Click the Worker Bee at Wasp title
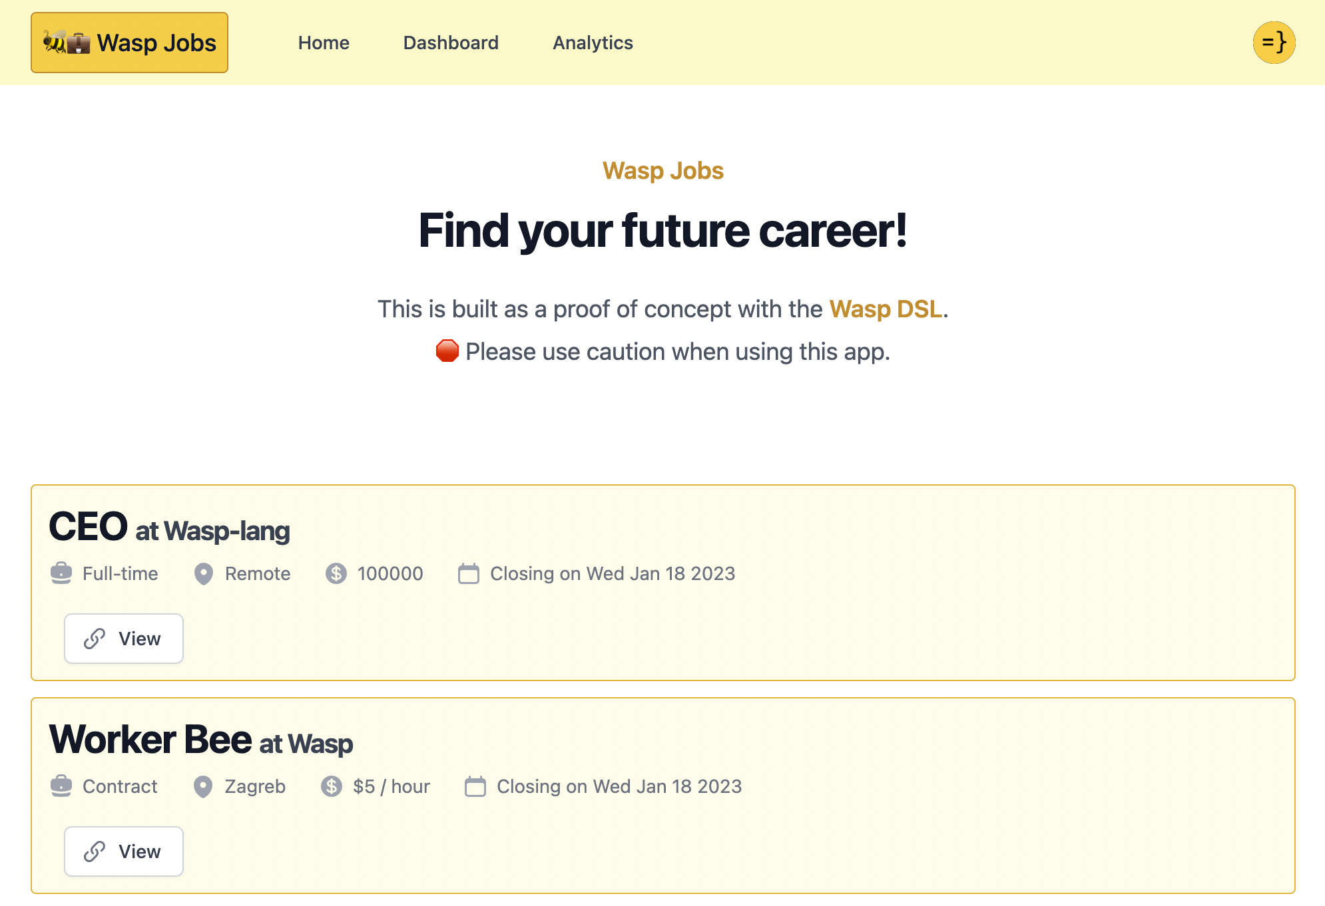Viewport: 1325px width, 906px height. tap(200, 740)
